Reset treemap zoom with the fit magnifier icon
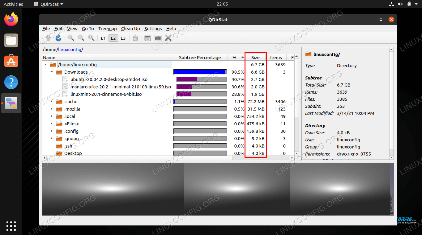The width and height of the screenshot is (422, 235). click(91, 38)
